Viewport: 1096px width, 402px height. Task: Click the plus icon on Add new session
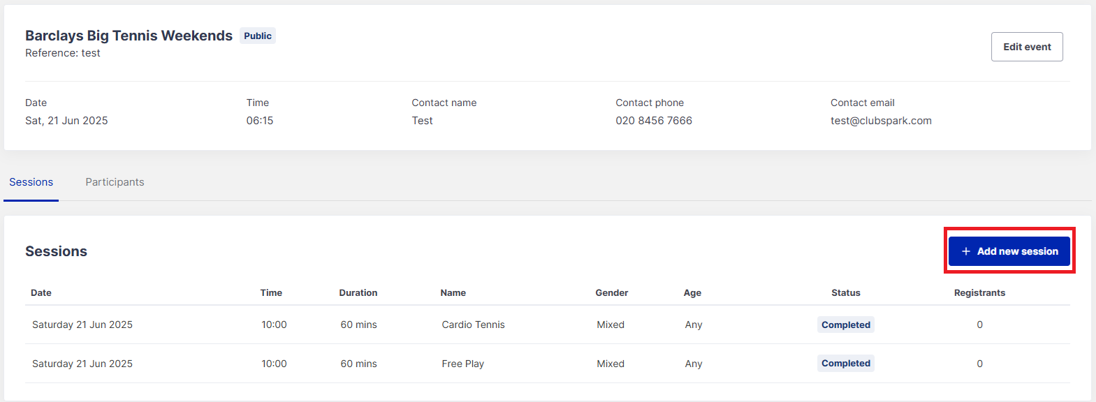(x=966, y=251)
